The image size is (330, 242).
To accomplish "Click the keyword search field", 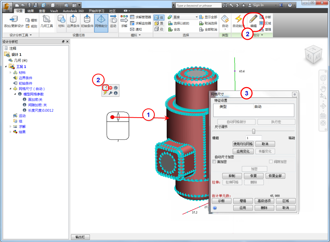I will pyautogui.click(x=199, y=6).
